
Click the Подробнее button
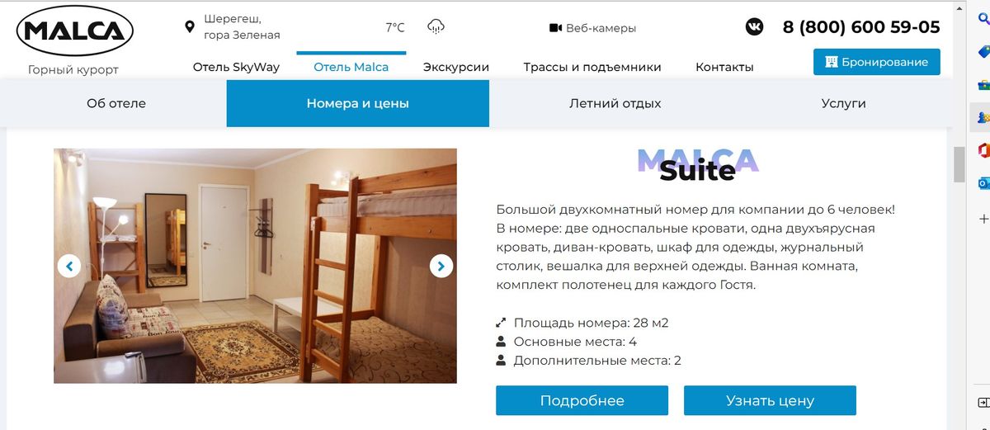click(x=582, y=400)
